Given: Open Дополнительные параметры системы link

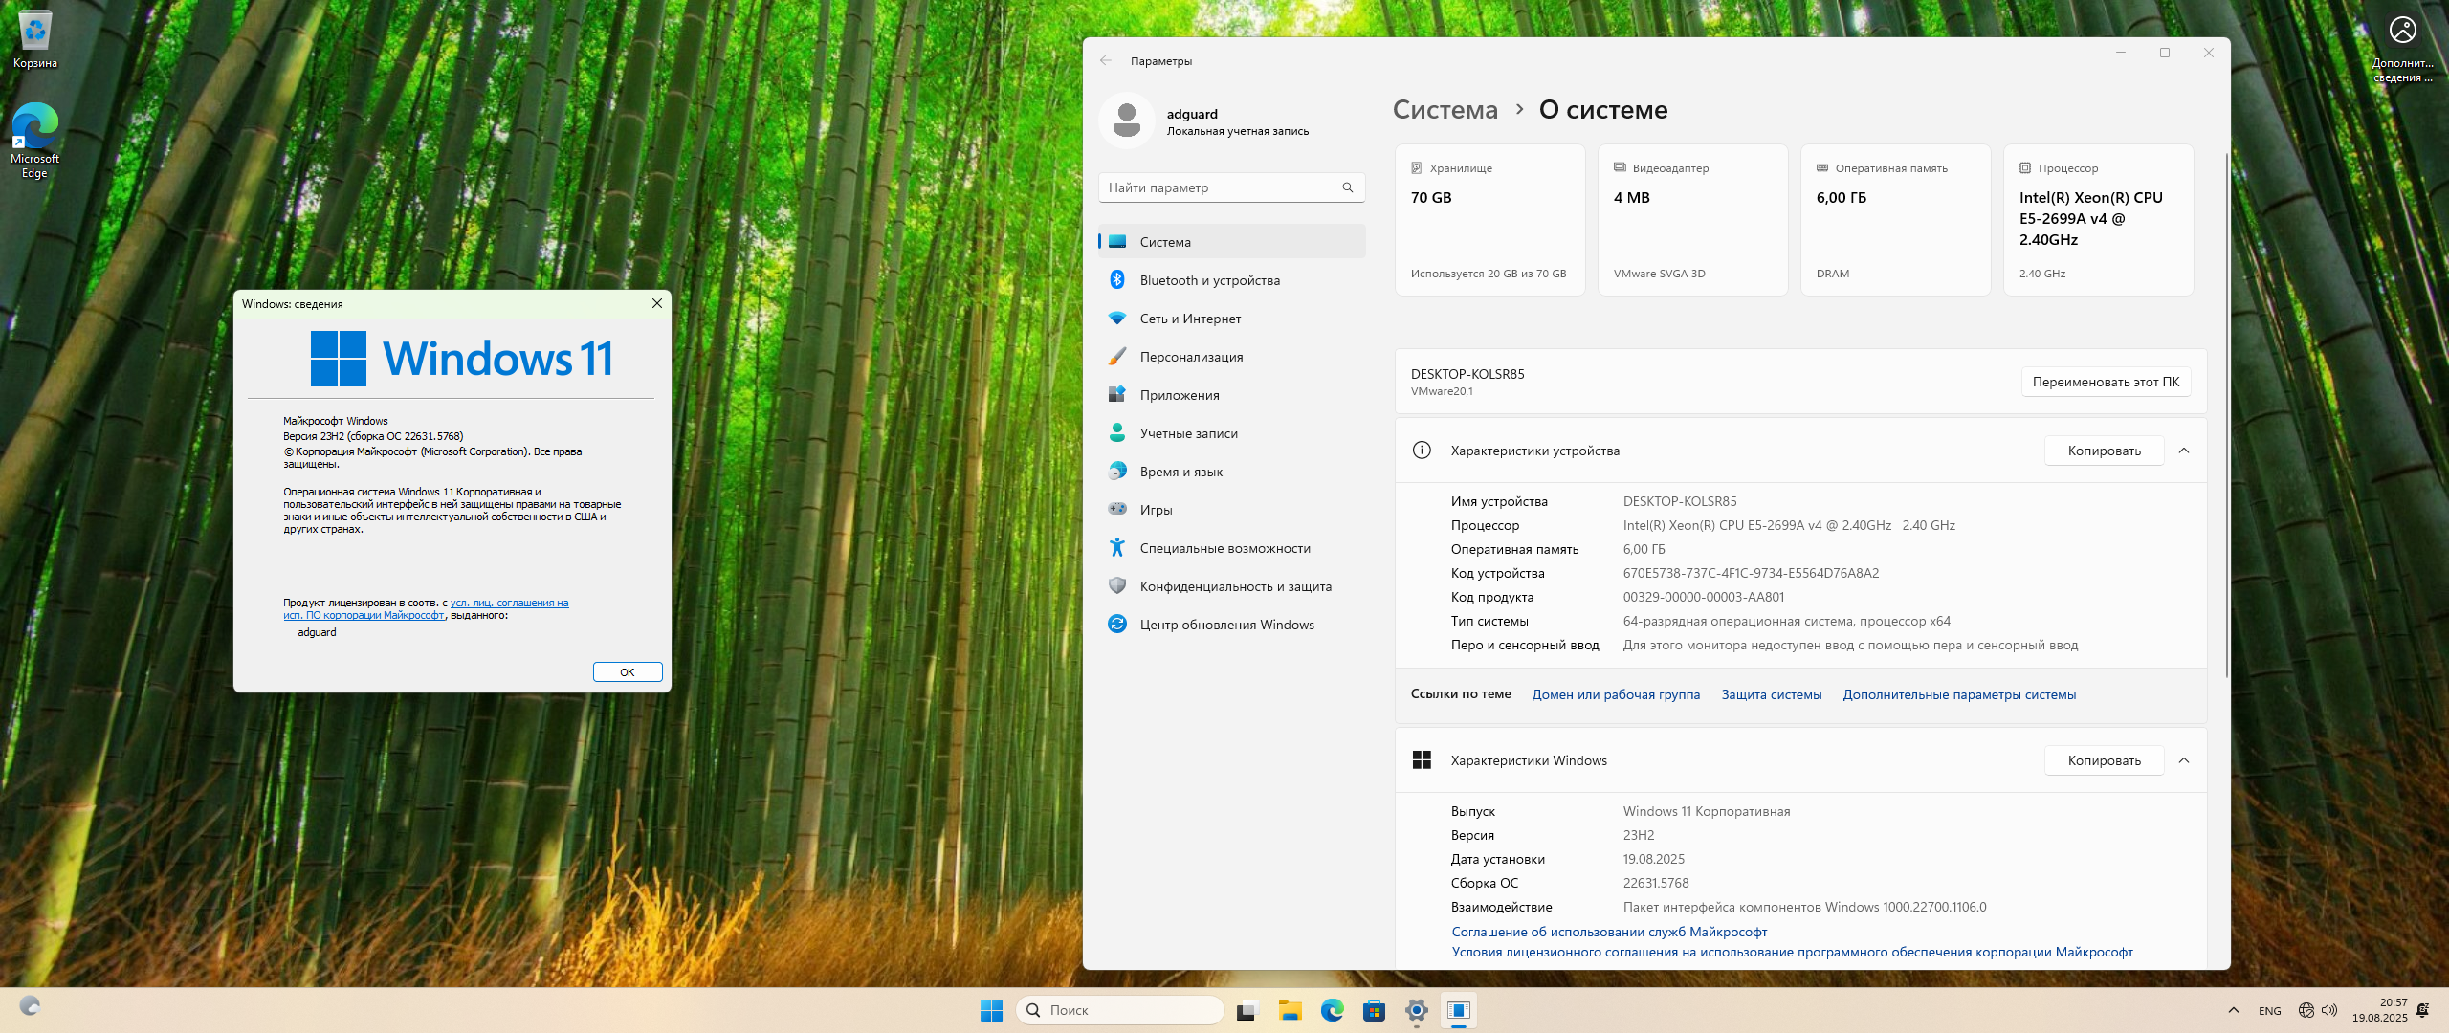Looking at the screenshot, I should pos(1959,694).
